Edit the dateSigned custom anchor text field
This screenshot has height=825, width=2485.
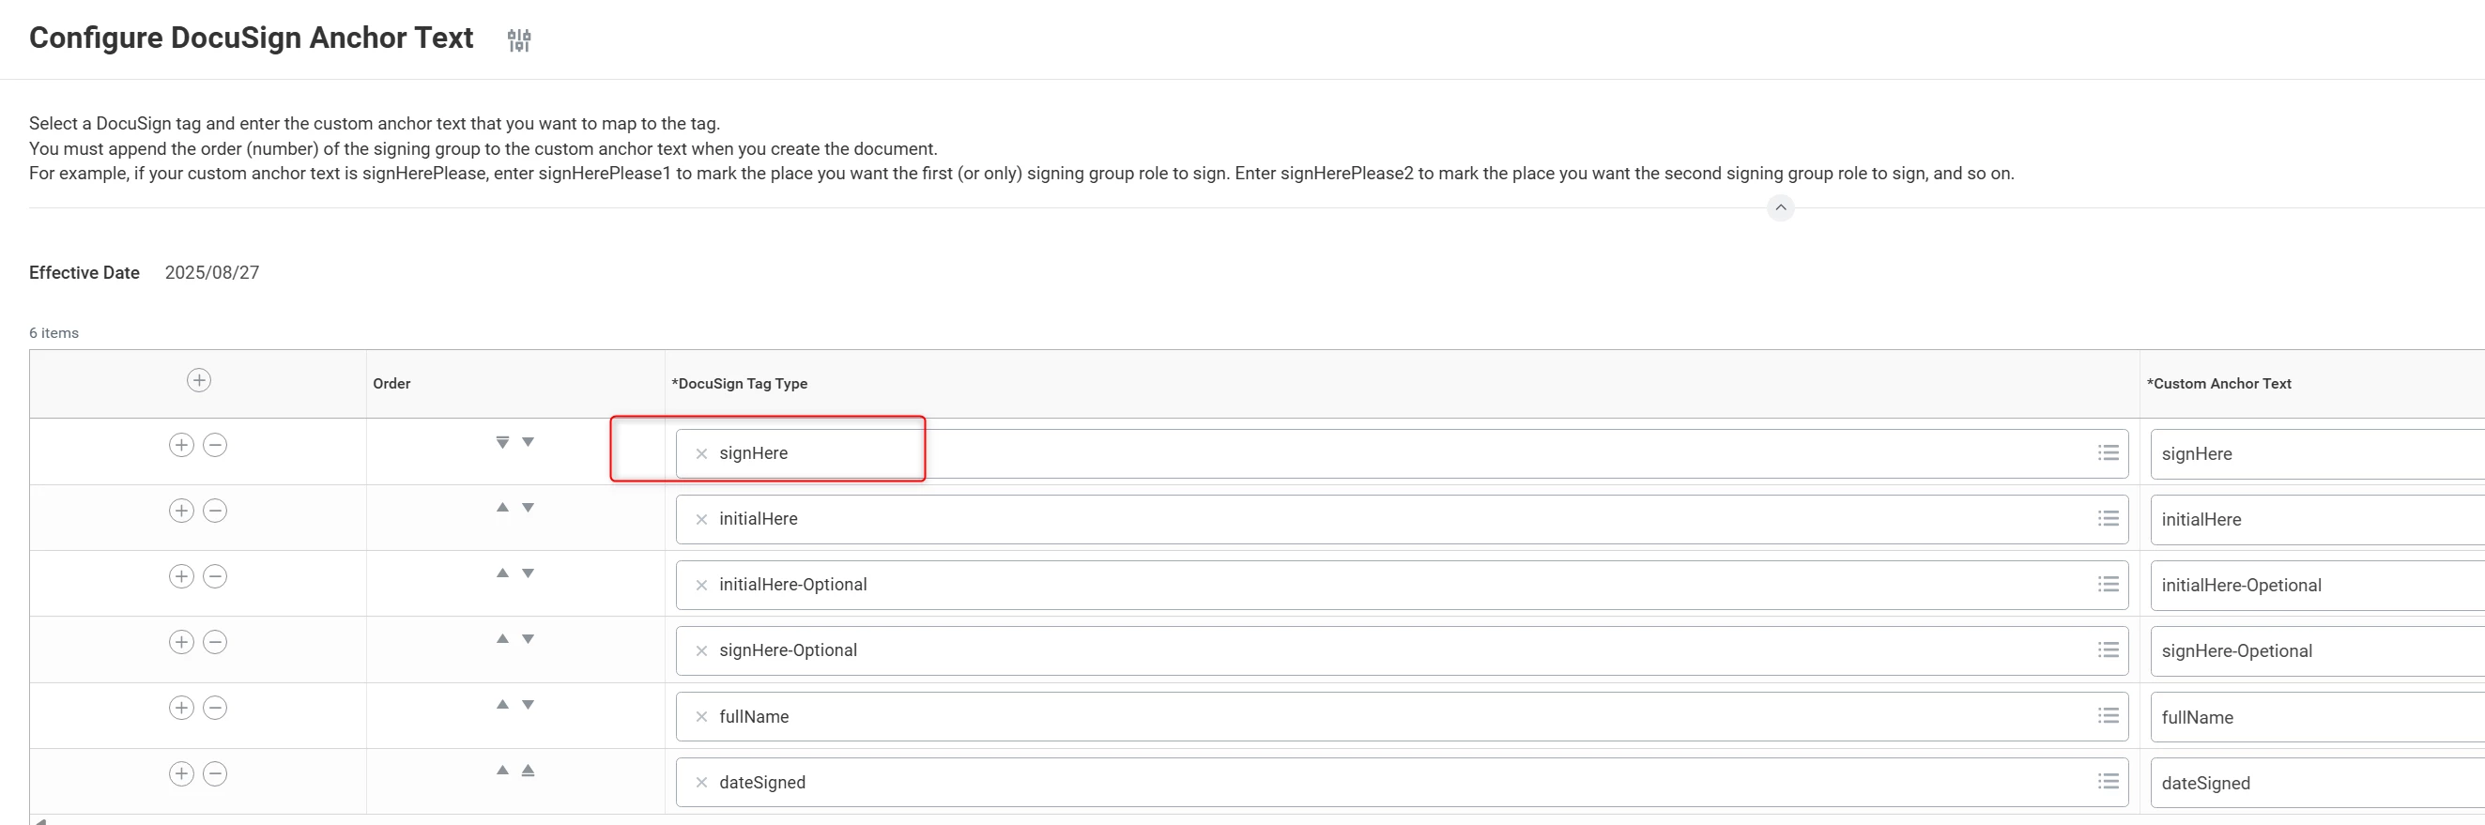pyautogui.click(x=2317, y=783)
